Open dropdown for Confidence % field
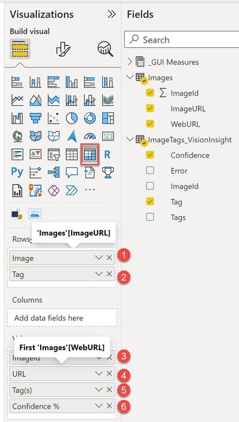Screen dimensions: 239x422 (99, 406)
